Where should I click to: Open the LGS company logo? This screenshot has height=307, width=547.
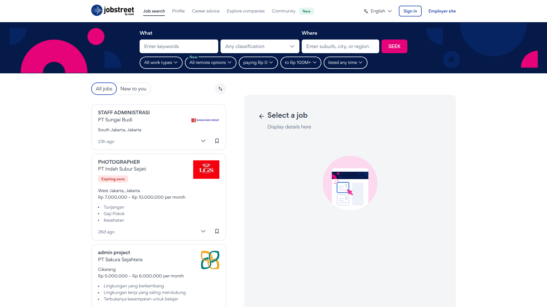(206, 169)
